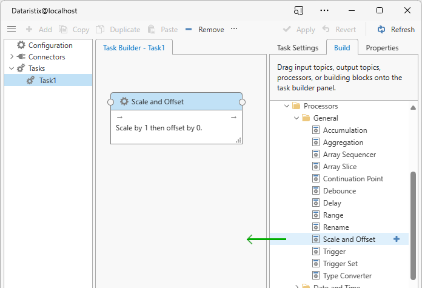This screenshot has width=422, height=288.
Task: Collapse the General processors folder
Action: (296, 118)
